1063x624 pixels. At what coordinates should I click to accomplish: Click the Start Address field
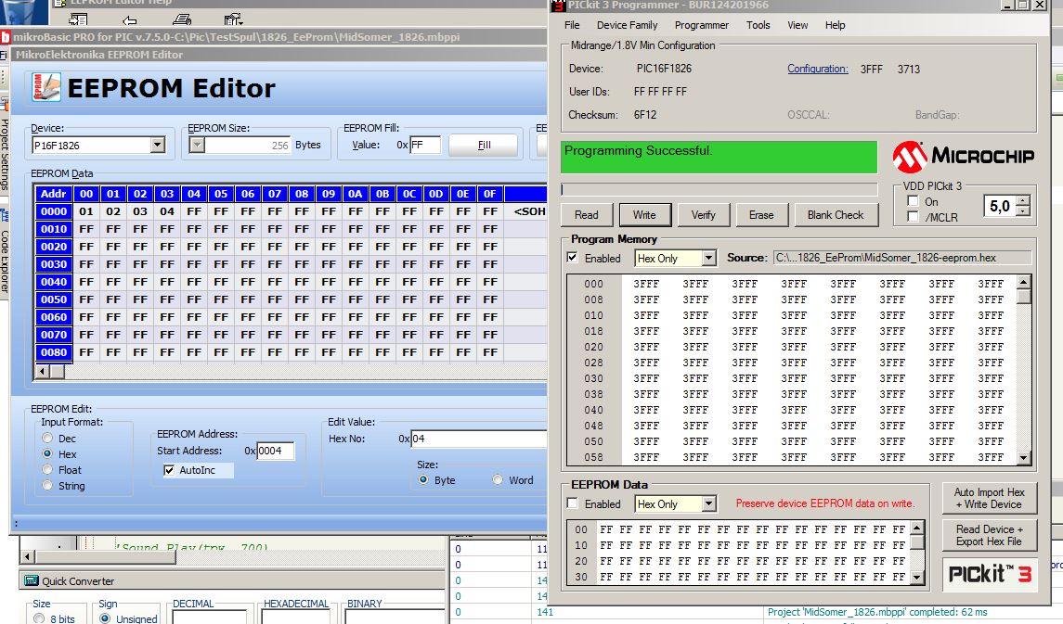coord(275,451)
